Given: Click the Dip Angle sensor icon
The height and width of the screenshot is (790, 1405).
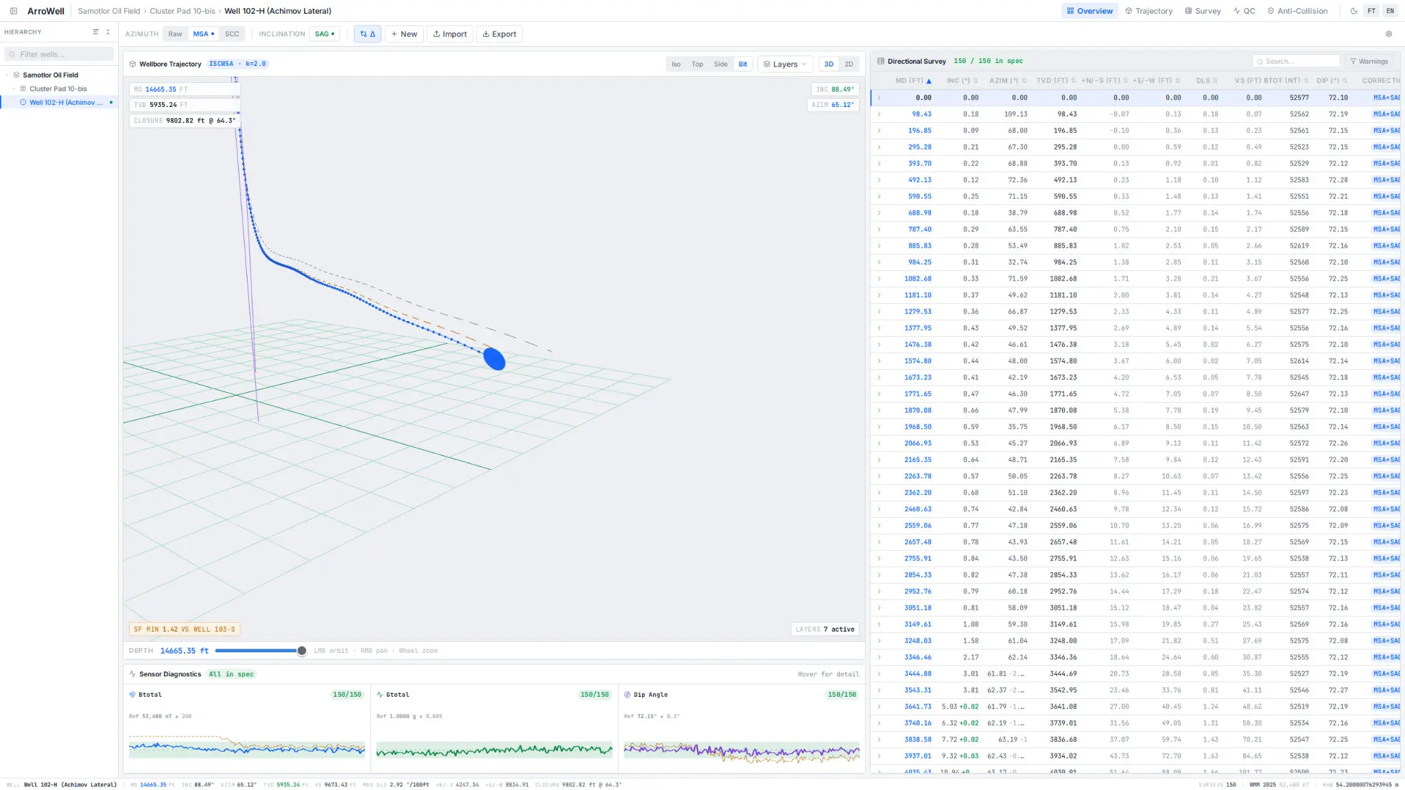Looking at the screenshot, I should coord(627,695).
